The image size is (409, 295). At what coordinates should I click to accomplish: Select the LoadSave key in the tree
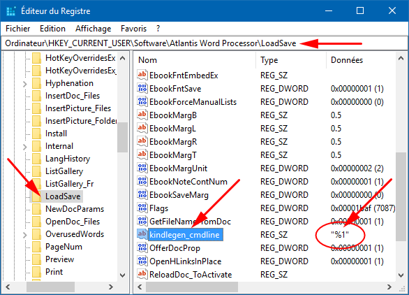[x=63, y=196]
